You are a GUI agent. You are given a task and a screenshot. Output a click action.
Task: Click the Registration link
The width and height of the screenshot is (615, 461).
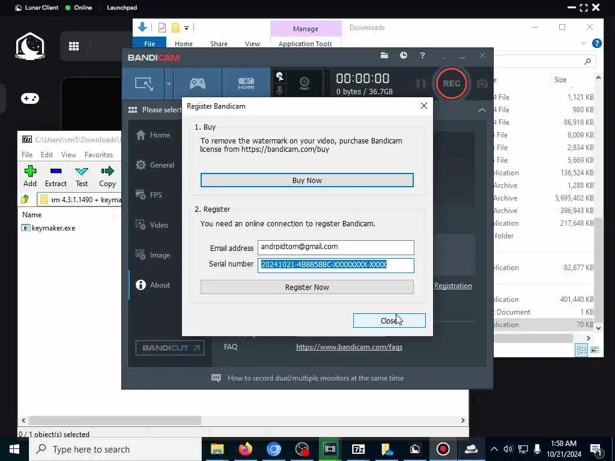click(x=453, y=286)
